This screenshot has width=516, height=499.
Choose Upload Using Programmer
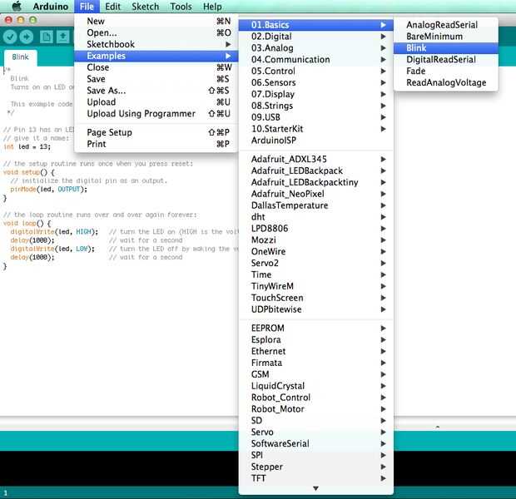[156, 113]
